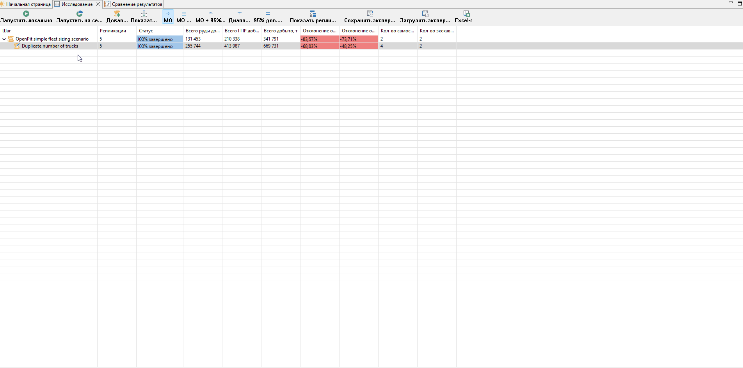The width and height of the screenshot is (743, 368).
Task: Run experiment with Запустить локально icon
Action: [x=26, y=14]
